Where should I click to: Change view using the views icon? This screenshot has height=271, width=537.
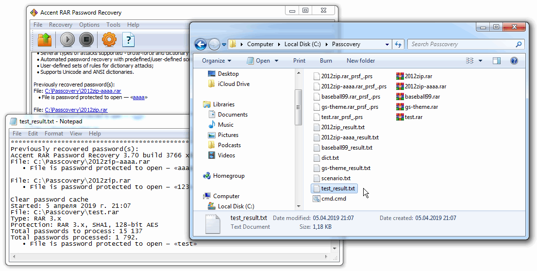470,61
